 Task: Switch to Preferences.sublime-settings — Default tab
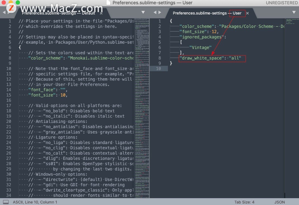tap(58, 13)
